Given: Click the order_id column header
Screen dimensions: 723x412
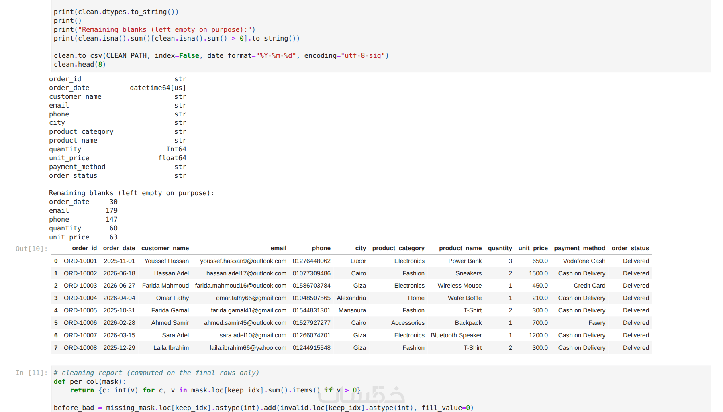Looking at the screenshot, I should tap(84, 248).
